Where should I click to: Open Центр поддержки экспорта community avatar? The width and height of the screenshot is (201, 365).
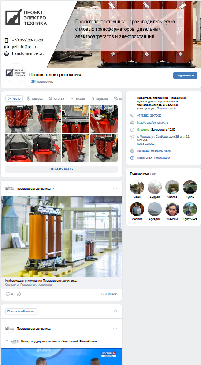coord(15,341)
